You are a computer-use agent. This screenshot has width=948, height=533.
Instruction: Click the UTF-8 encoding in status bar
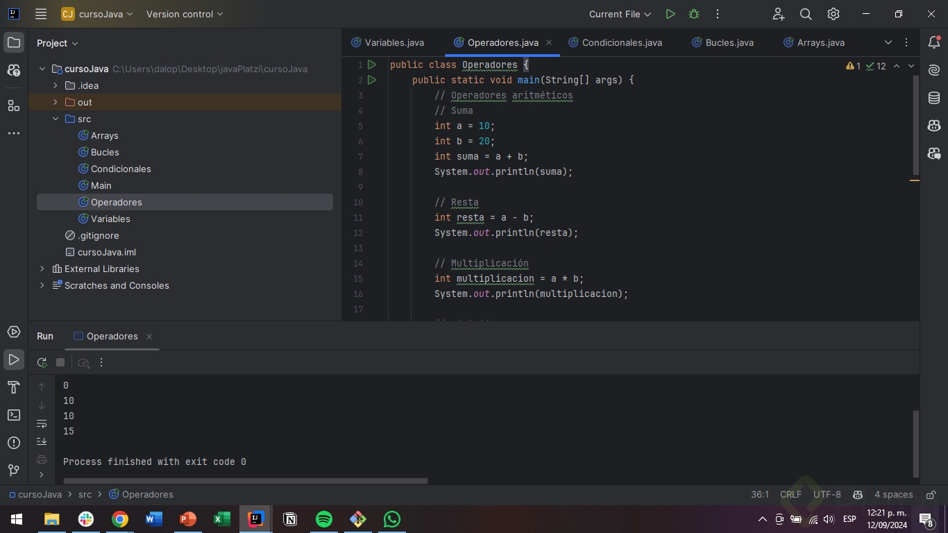pyautogui.click(x=827, y=495)
